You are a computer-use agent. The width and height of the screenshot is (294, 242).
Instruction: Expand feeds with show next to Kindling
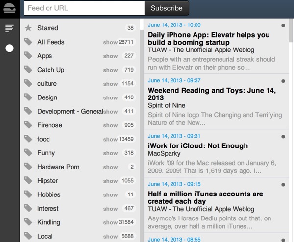coord(110,222)
